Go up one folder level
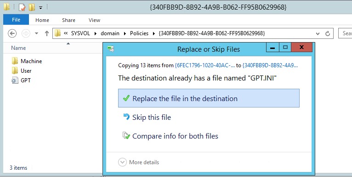 click(47, 33)
